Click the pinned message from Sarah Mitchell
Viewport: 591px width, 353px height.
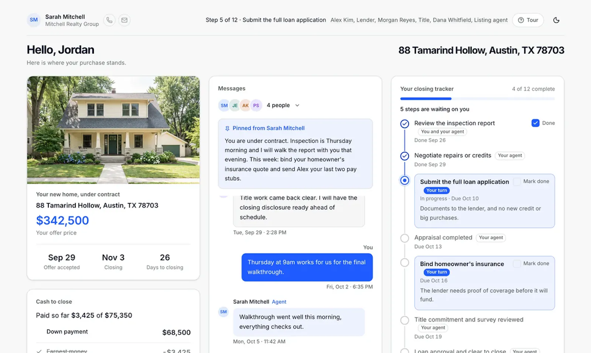point(295,153)
